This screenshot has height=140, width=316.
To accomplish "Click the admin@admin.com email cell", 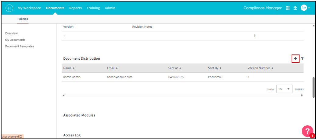I will (120, 77).
